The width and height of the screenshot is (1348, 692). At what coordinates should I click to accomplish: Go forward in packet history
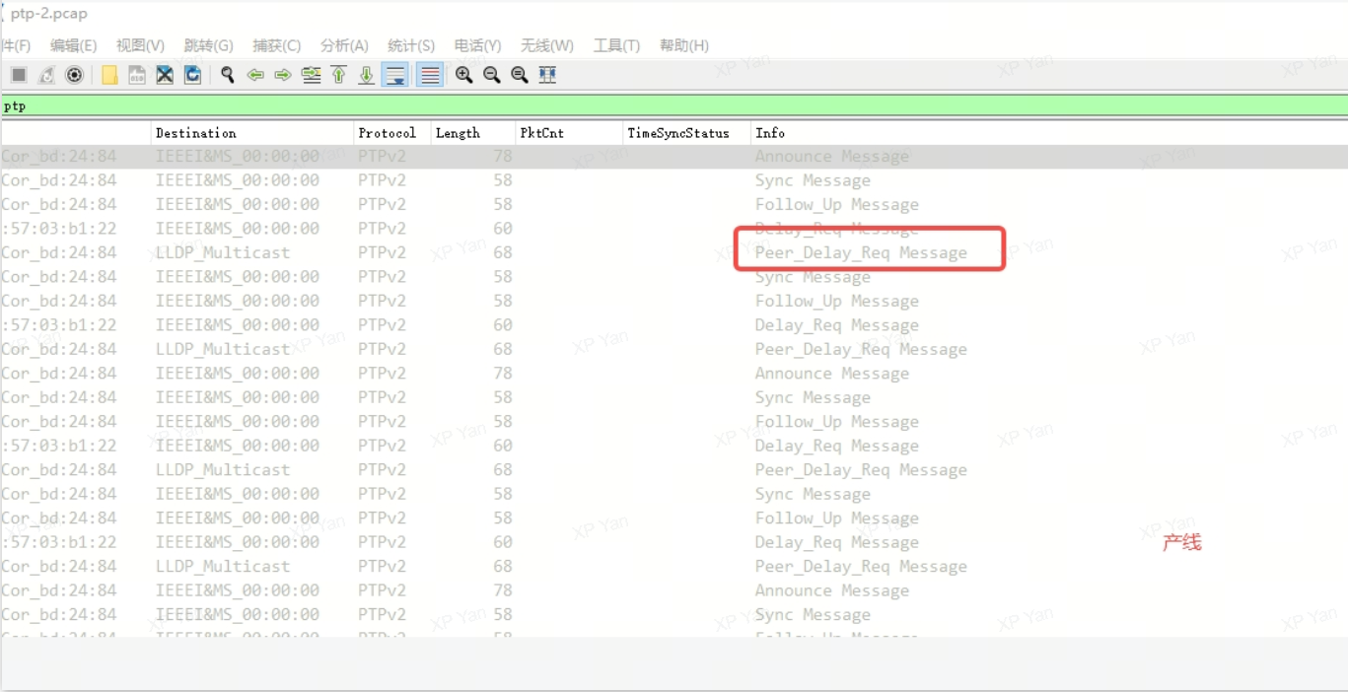pos(283,75)
